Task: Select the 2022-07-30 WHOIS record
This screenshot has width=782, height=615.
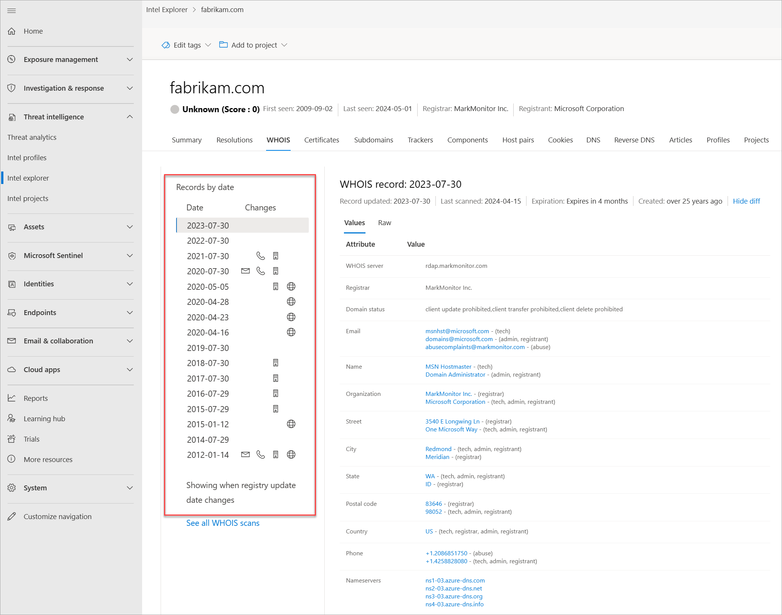Action: click(x=242, y=241)
